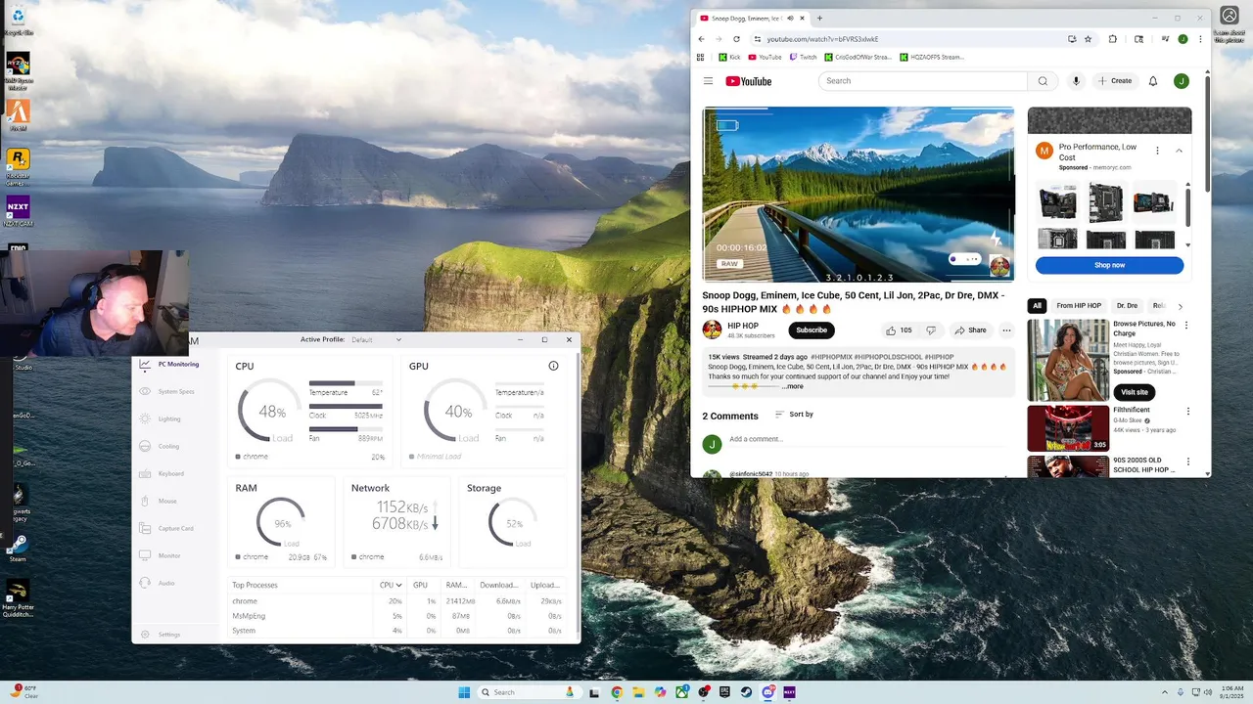Open System Specs in CAM sidebar
Image resolution: width=1253 pixels, height=704 pixels.
tap(167, 391)
